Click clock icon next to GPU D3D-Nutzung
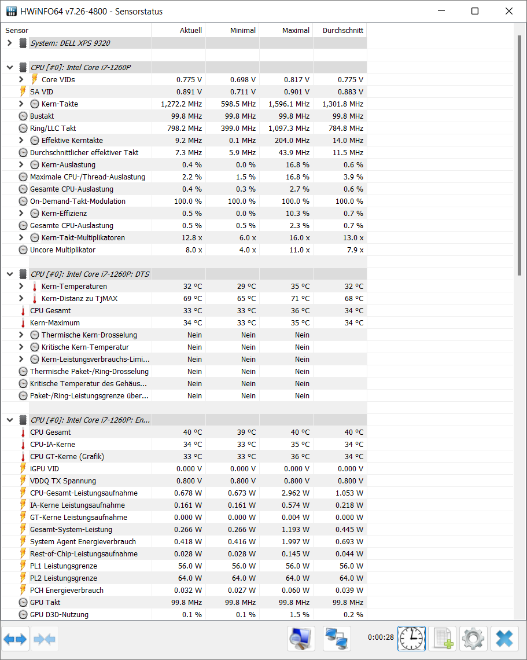Screen dimensions: 527x660 23,614
